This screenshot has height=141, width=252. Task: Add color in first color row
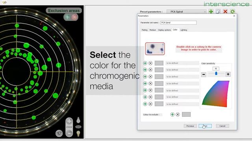point(145,63)
